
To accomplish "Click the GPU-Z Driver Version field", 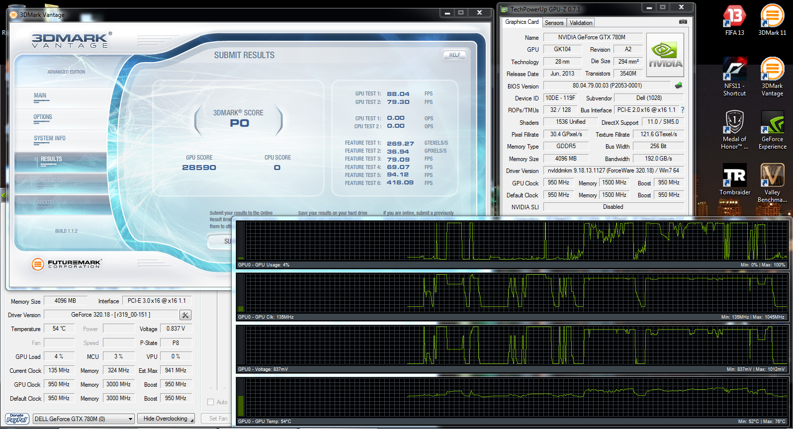I will pos(614,171).
